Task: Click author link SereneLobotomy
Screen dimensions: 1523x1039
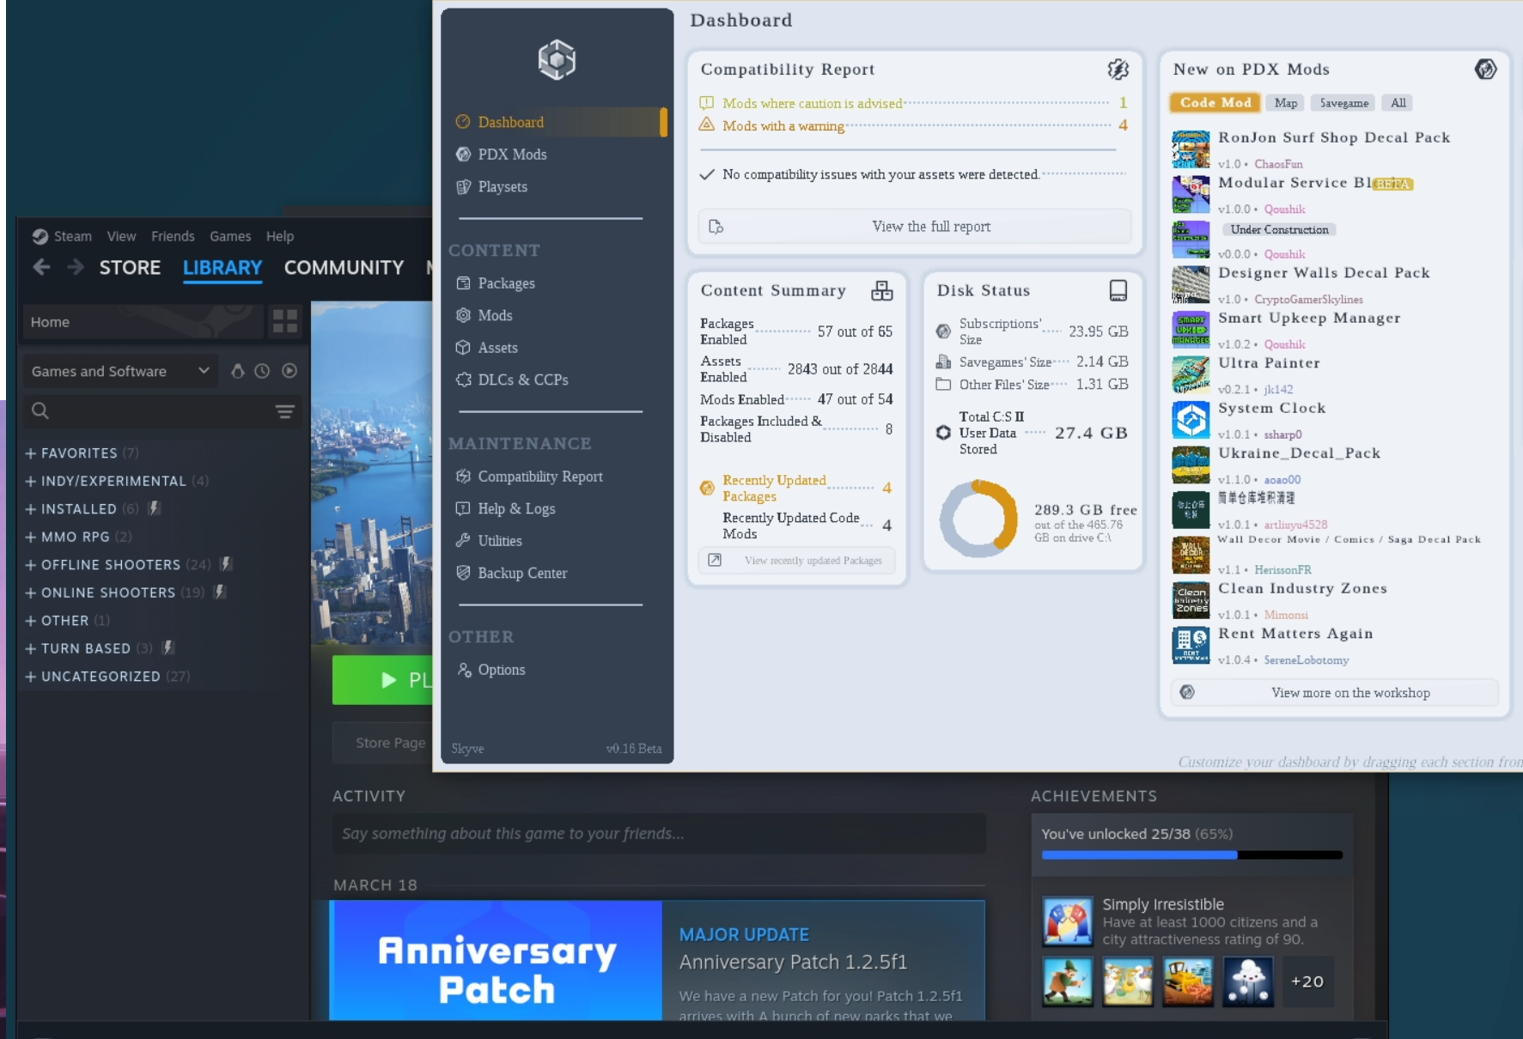Action: [1306, 660]
